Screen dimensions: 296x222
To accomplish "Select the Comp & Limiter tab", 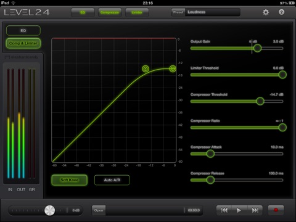I will [x=23, y=43].
